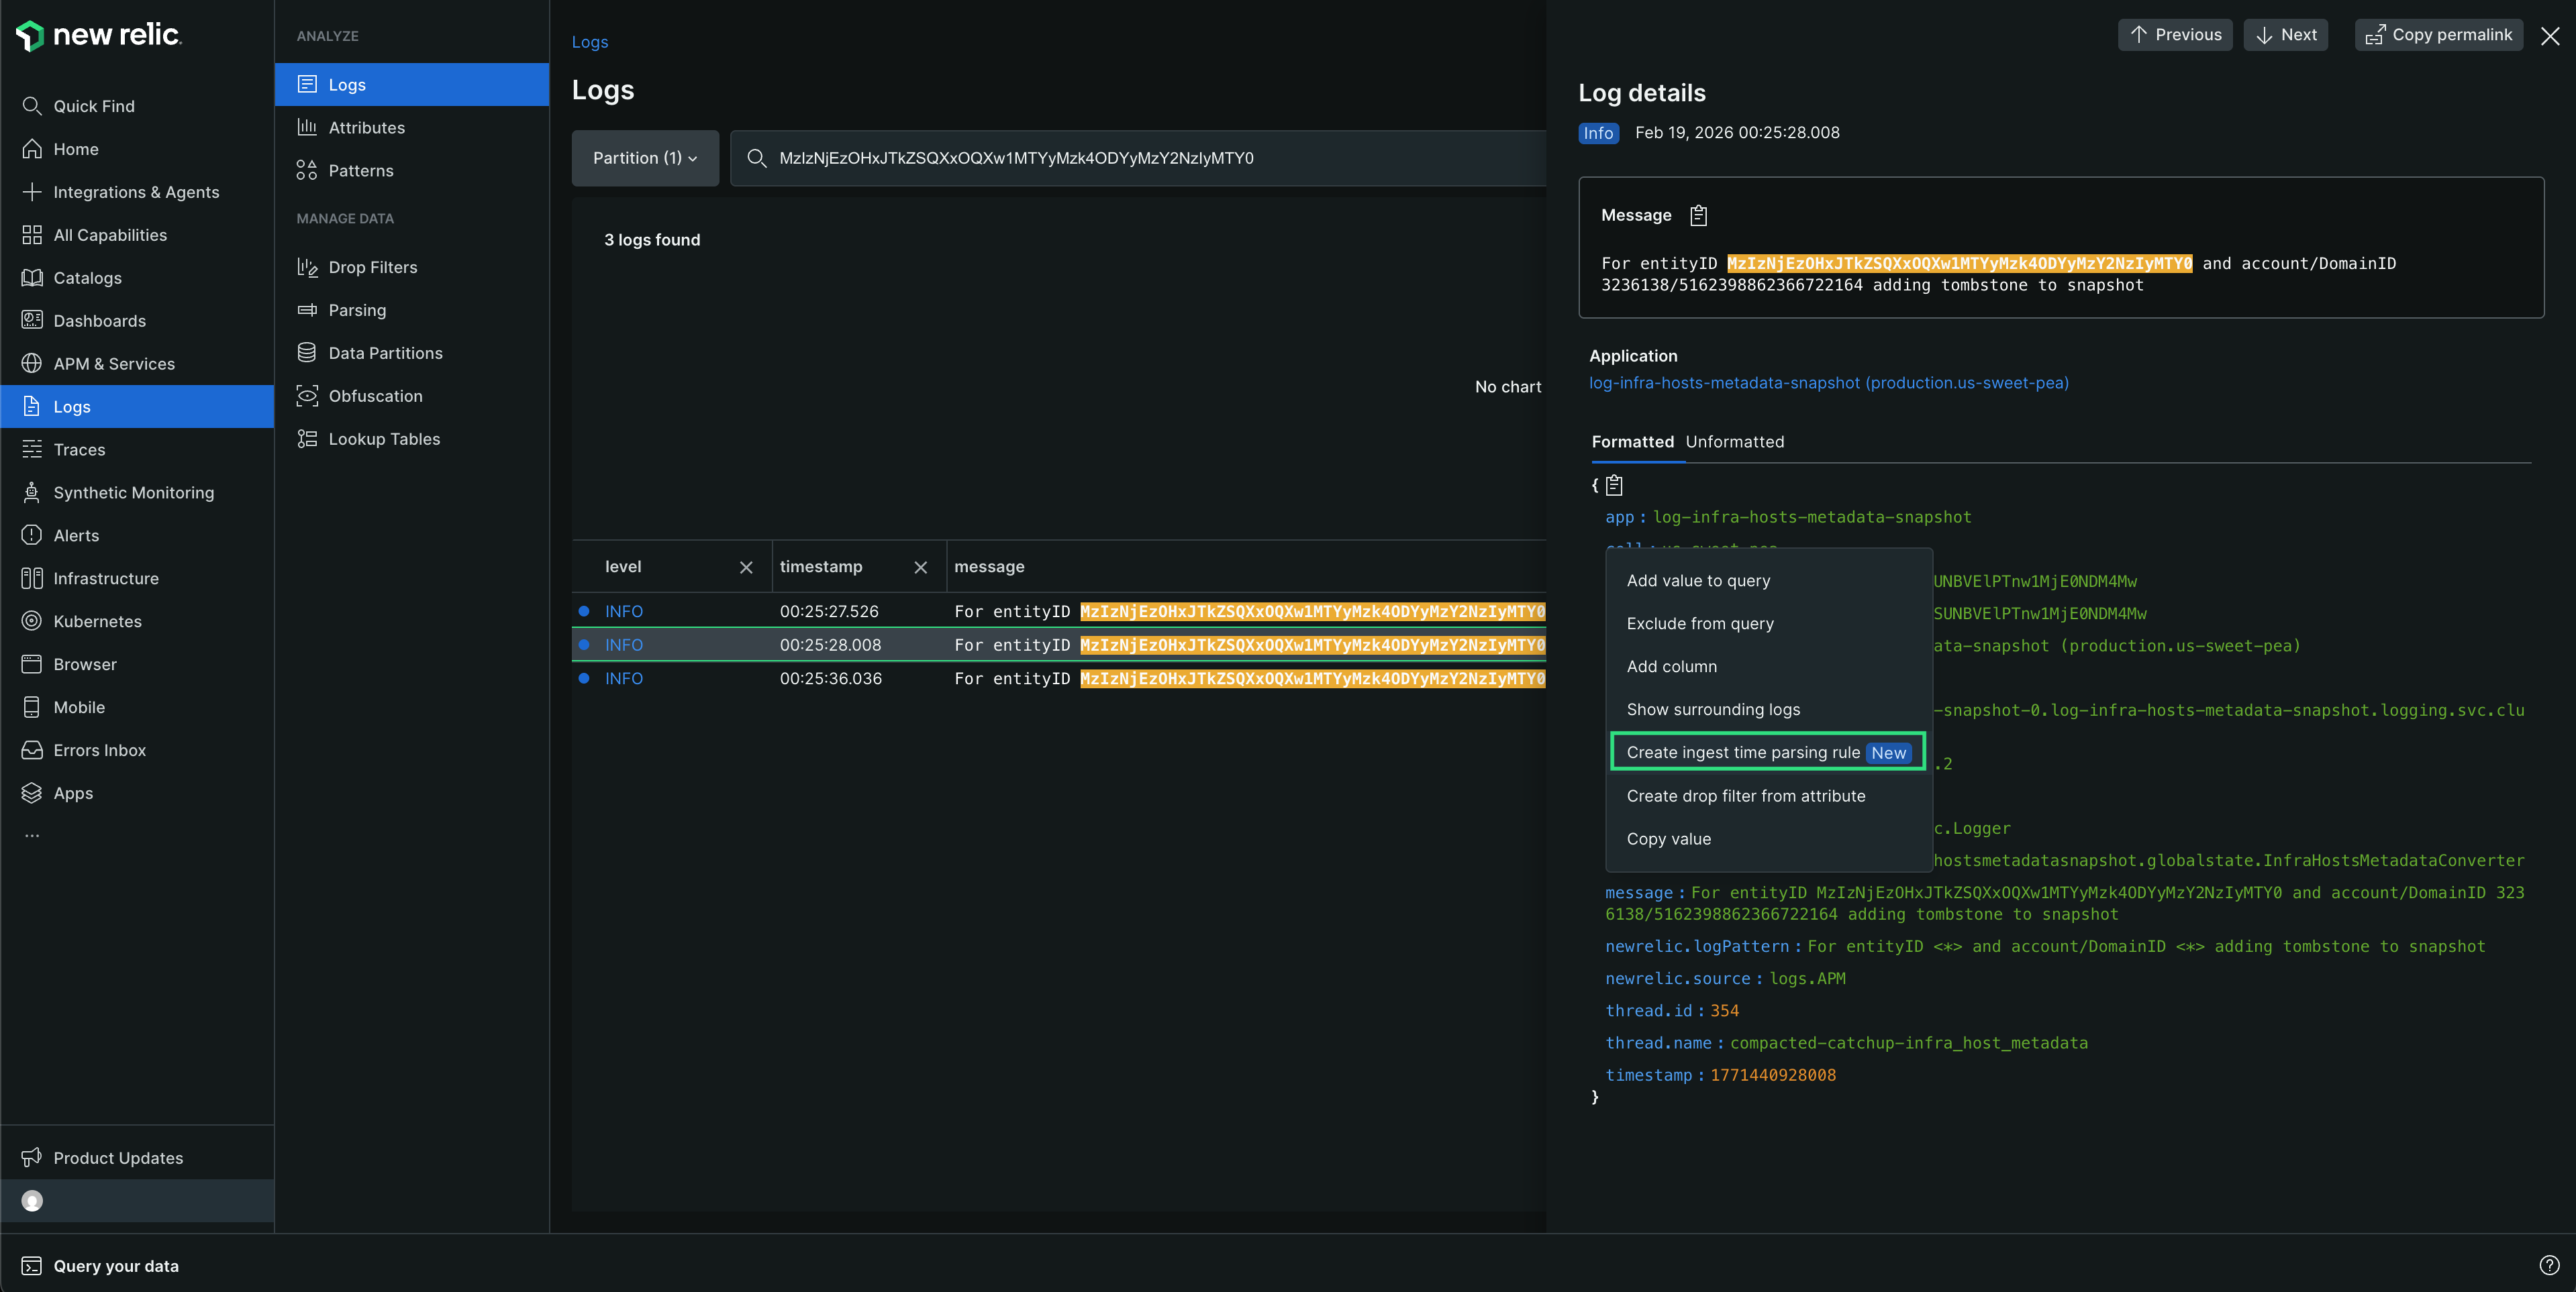Expand the sidebar more options ellipsis
This screenshot has width=2576, height=1292.
32,835
